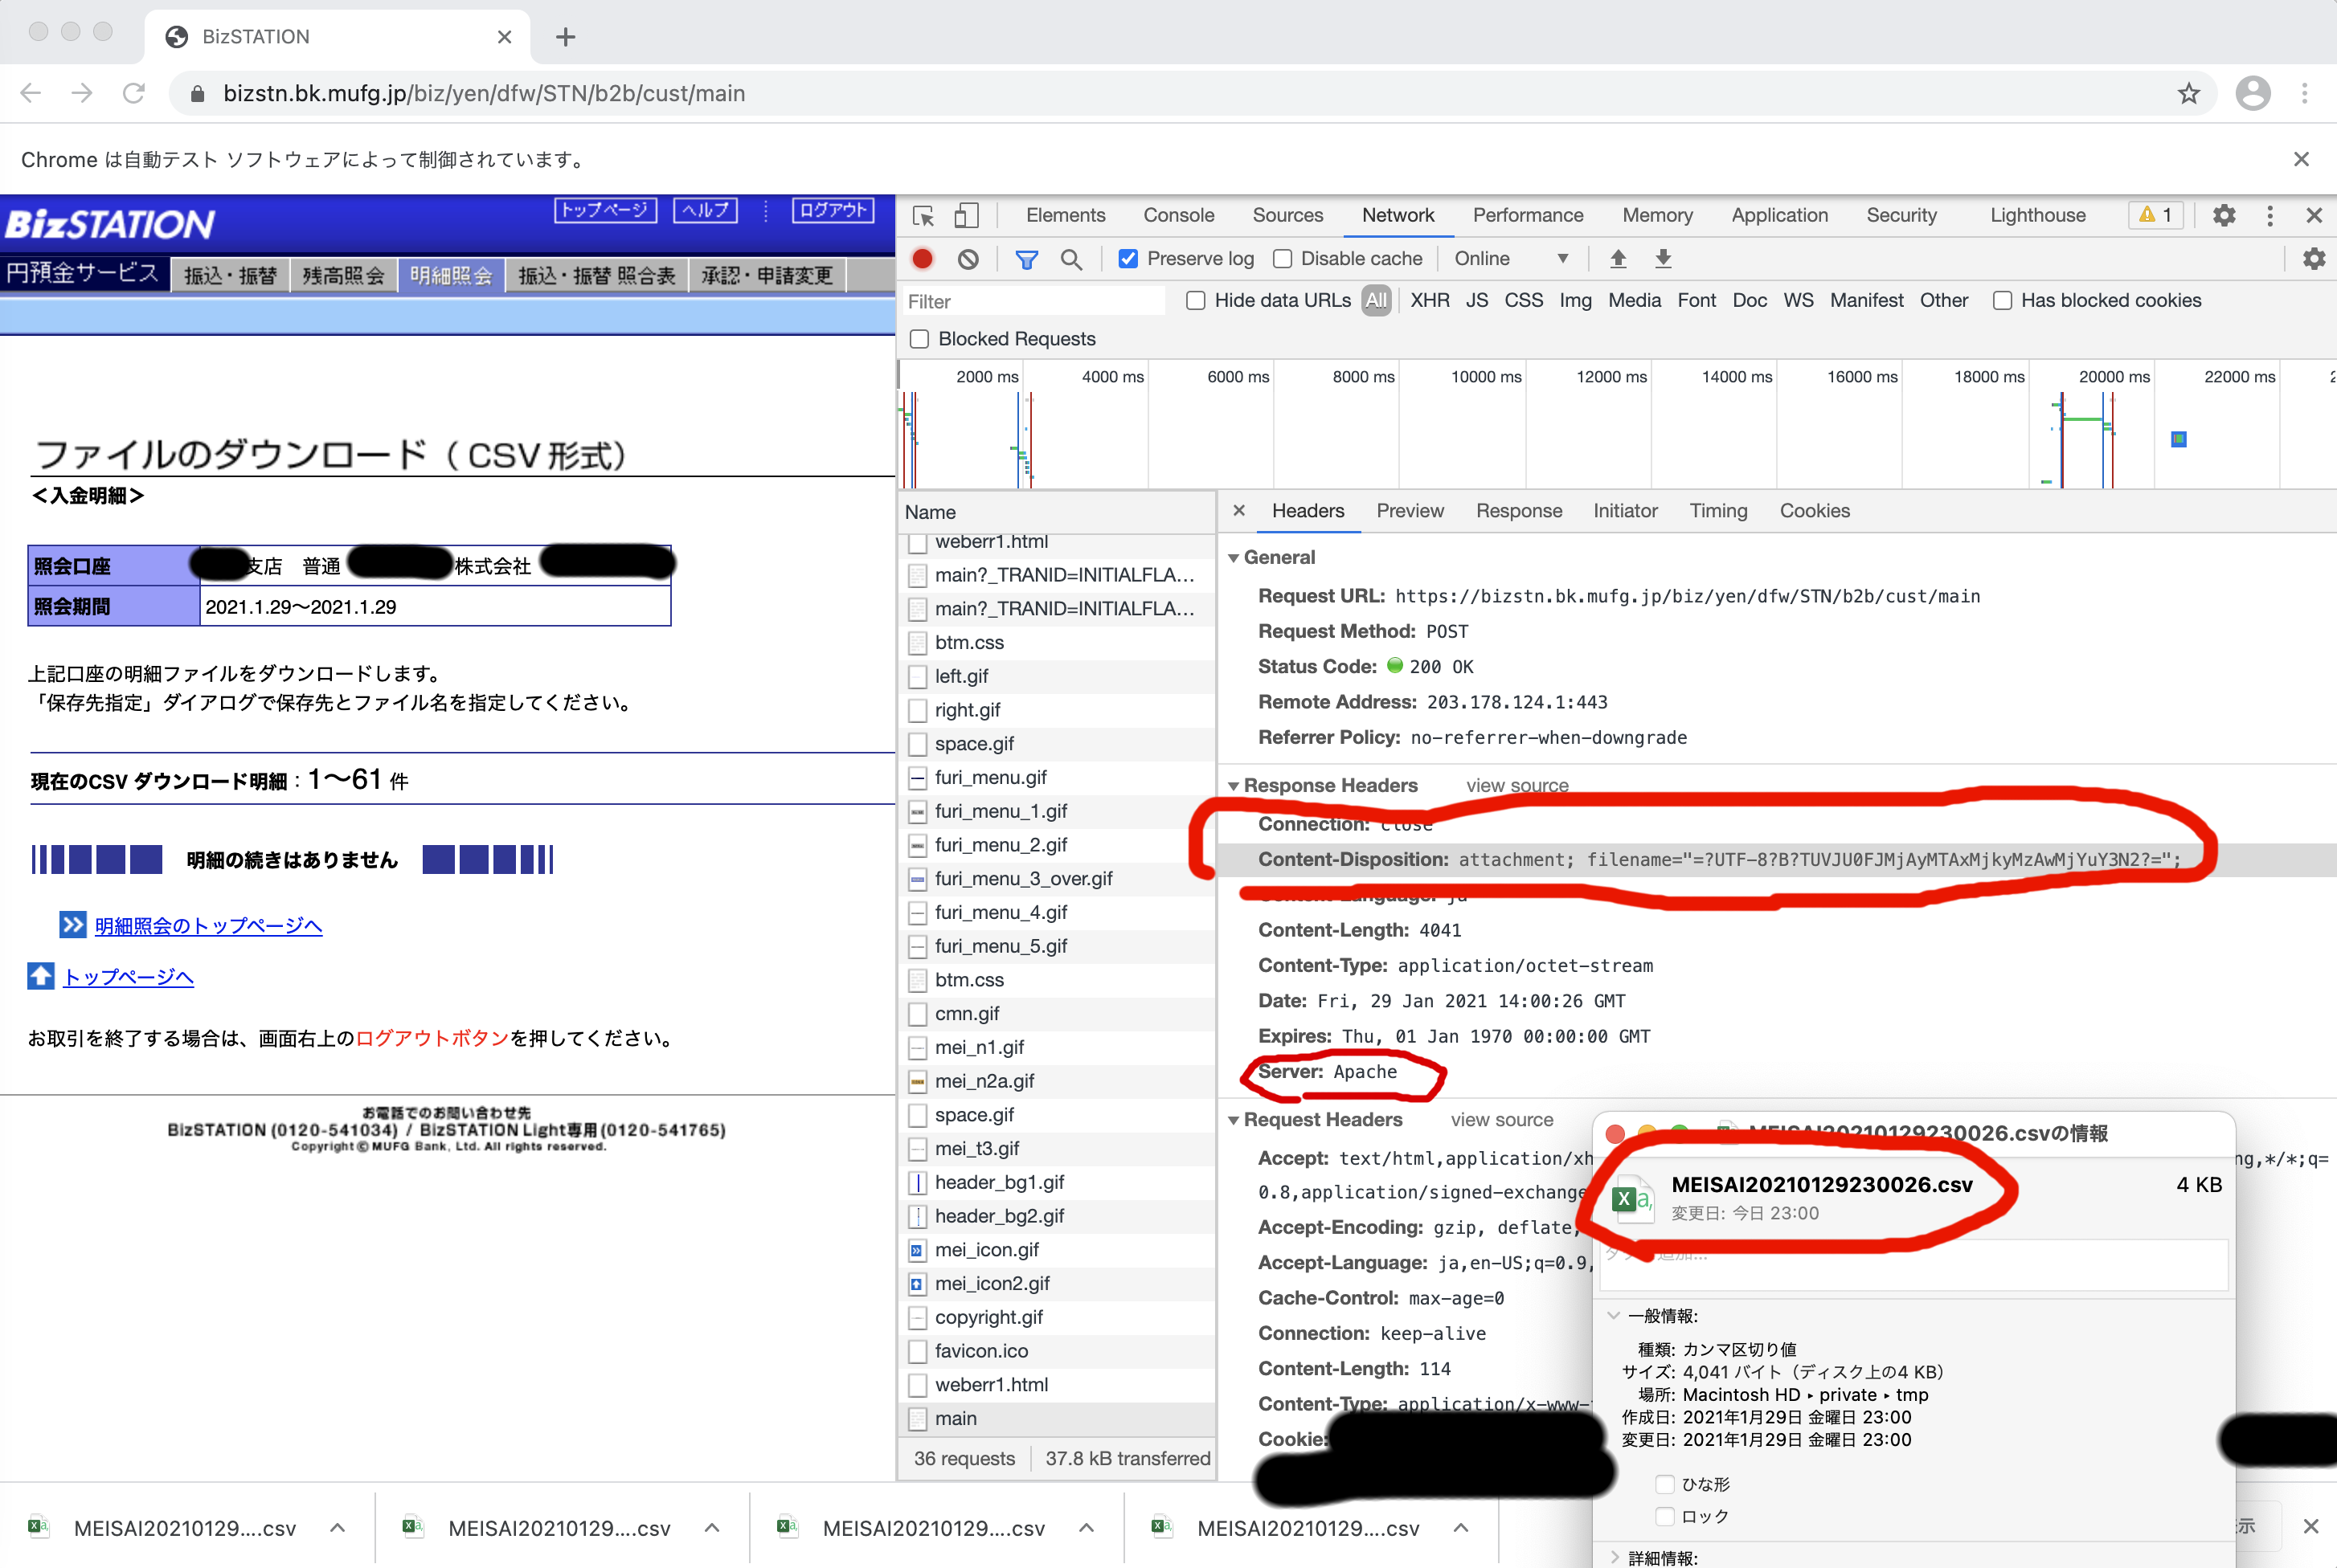The width and height of the screenshot is (2337, 1568).
Task: Bookmark this page with star icon
Action: tap(2188, 93)
